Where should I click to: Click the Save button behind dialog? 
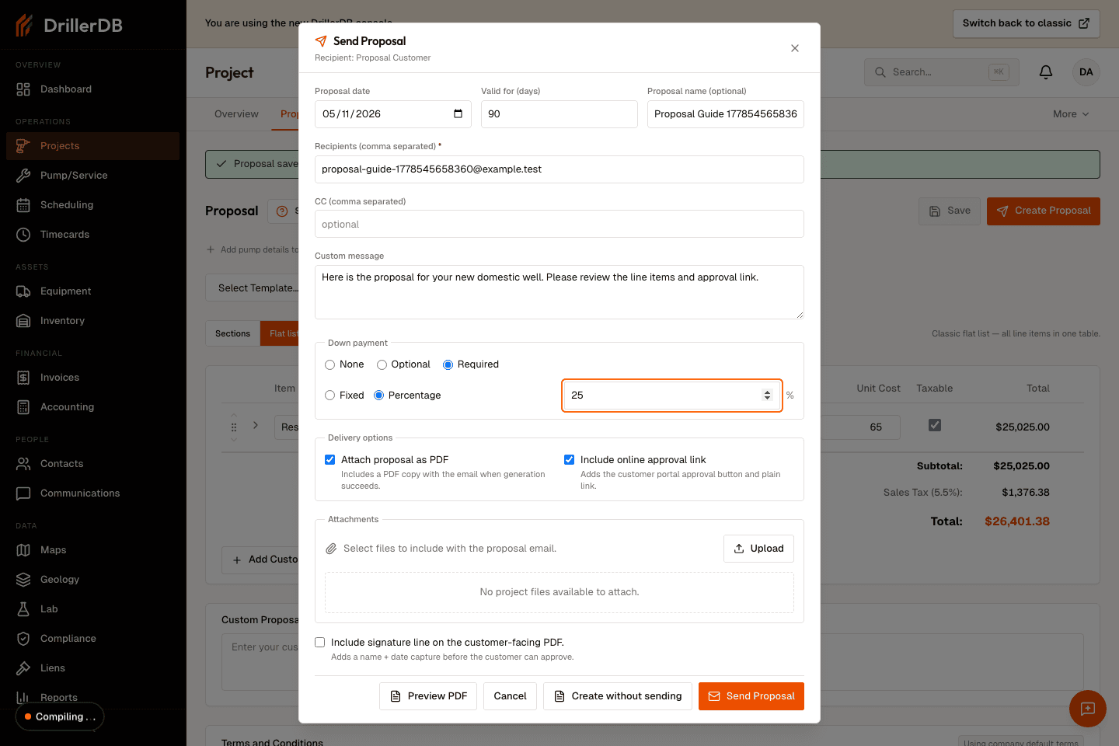950,211
